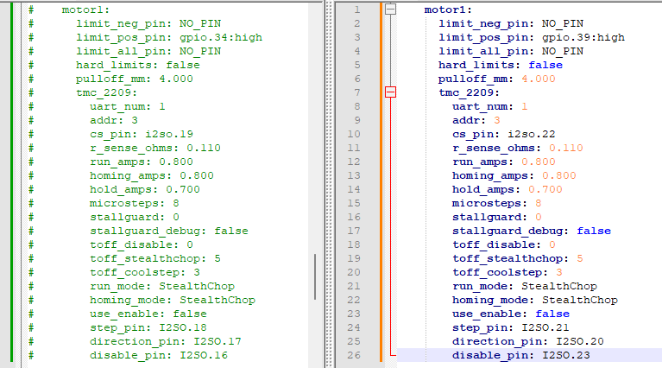Click the blue false value of hard_limits
662x368 pixels.
pyautogui.click(x=545, y=65)
